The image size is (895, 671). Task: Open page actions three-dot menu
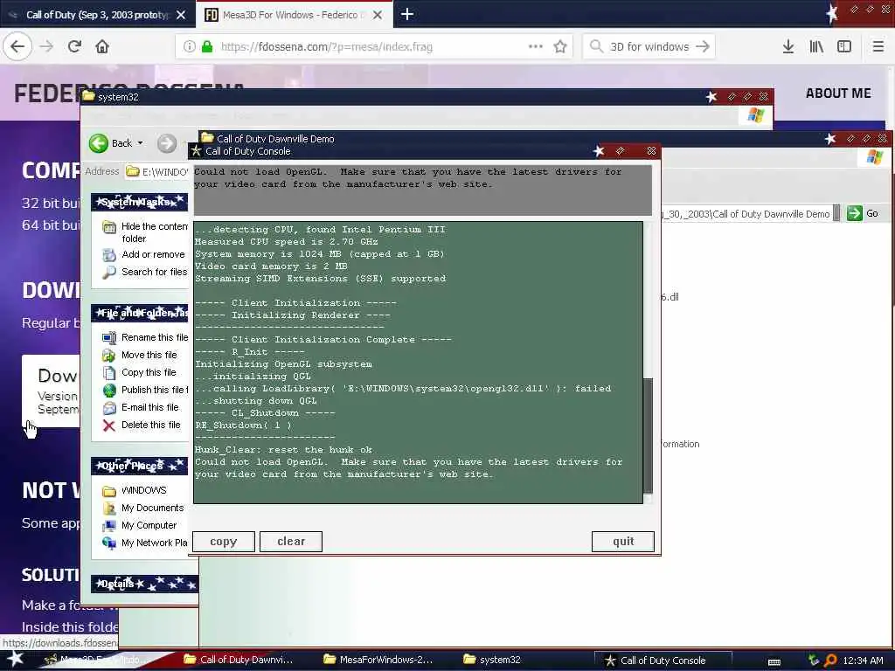[x=536, y=46]
